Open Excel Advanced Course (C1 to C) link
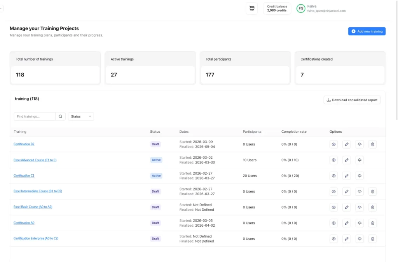 [35, 160]
